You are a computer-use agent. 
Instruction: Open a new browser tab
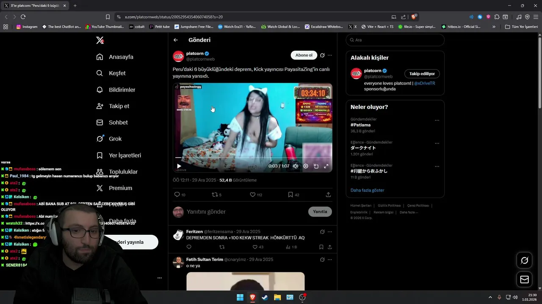coord(75,5)
